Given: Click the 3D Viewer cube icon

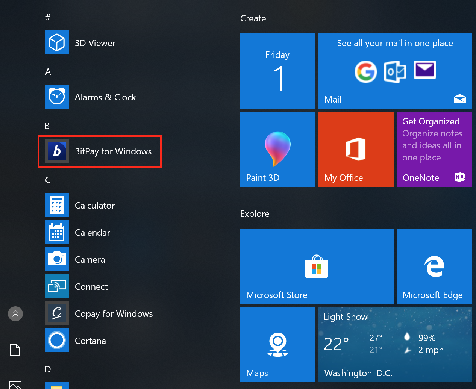Looking at the screenshot, I should tap(57, 42).
